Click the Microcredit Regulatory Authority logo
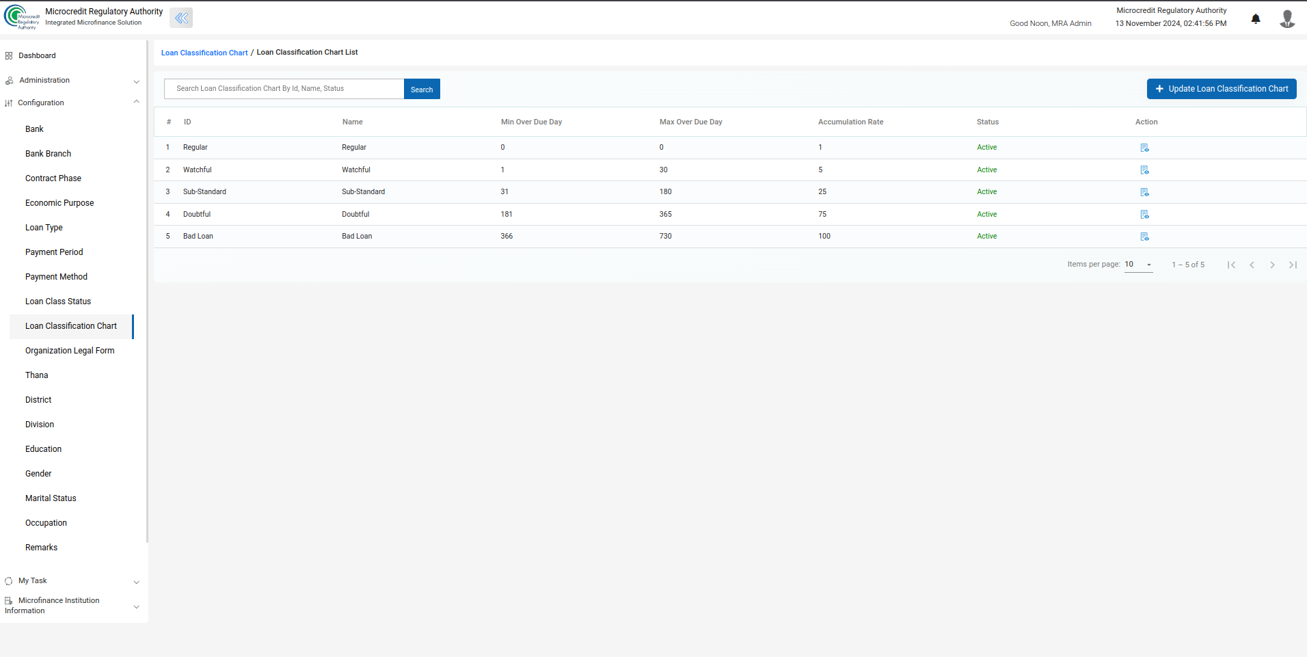 click(22, 17)
